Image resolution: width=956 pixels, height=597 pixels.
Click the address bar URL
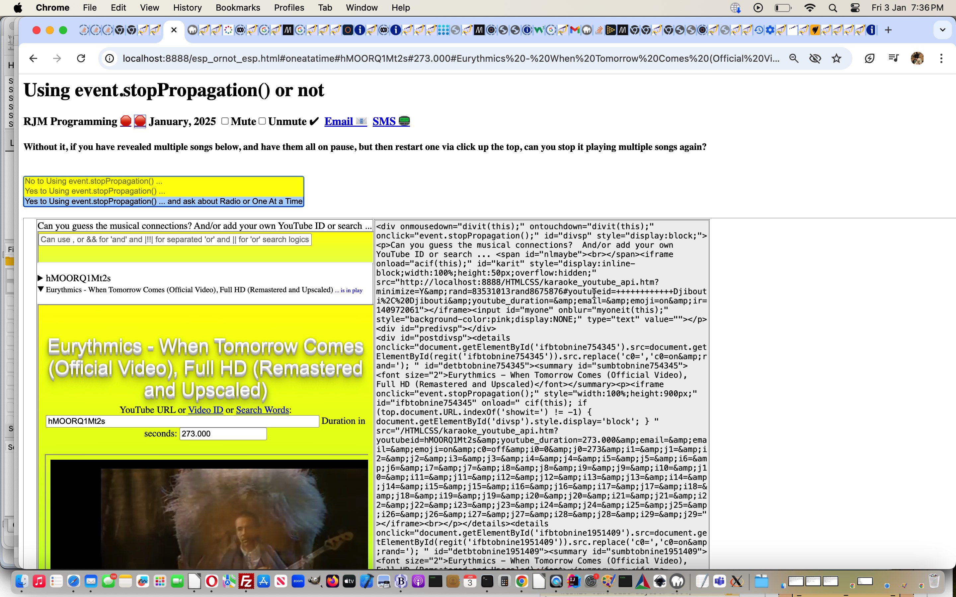tap(451, 58)
